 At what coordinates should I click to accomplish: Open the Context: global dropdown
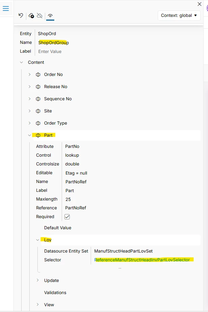pos(179,16)
